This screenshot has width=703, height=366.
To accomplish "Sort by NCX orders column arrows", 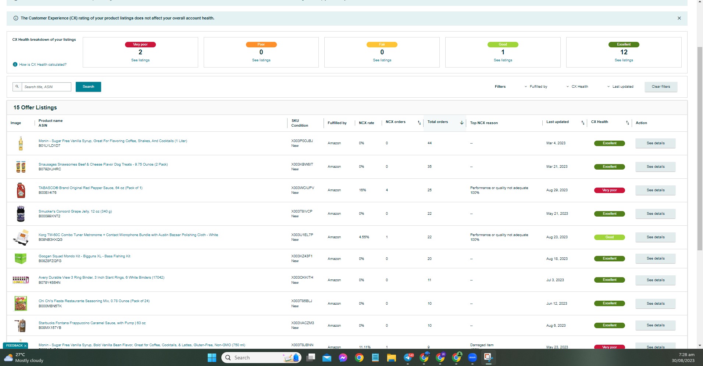I will tap(419, 123).
